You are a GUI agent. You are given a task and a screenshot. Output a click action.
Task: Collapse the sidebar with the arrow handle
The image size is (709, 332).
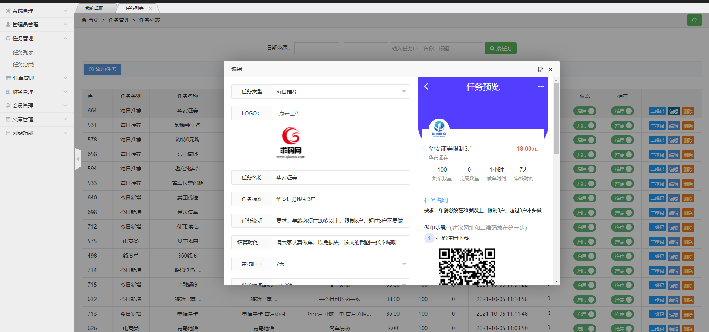tap(78, 159)
